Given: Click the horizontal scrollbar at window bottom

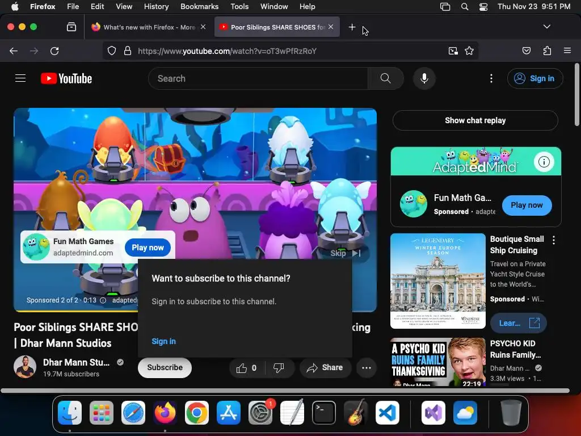Looking at the screenshot, I should pos(285,391).
